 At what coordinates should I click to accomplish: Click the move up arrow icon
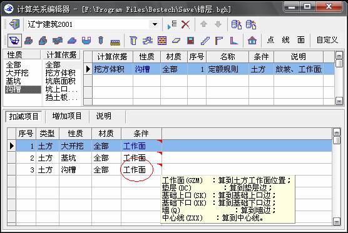(203, 24)
